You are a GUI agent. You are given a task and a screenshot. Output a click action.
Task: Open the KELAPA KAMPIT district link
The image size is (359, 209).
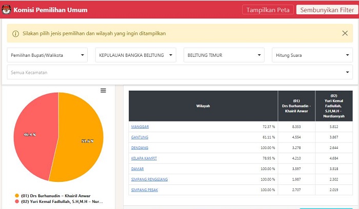coord(144,158)
